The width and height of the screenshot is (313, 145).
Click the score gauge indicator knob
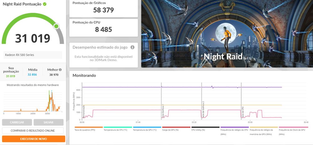point(56,26)
